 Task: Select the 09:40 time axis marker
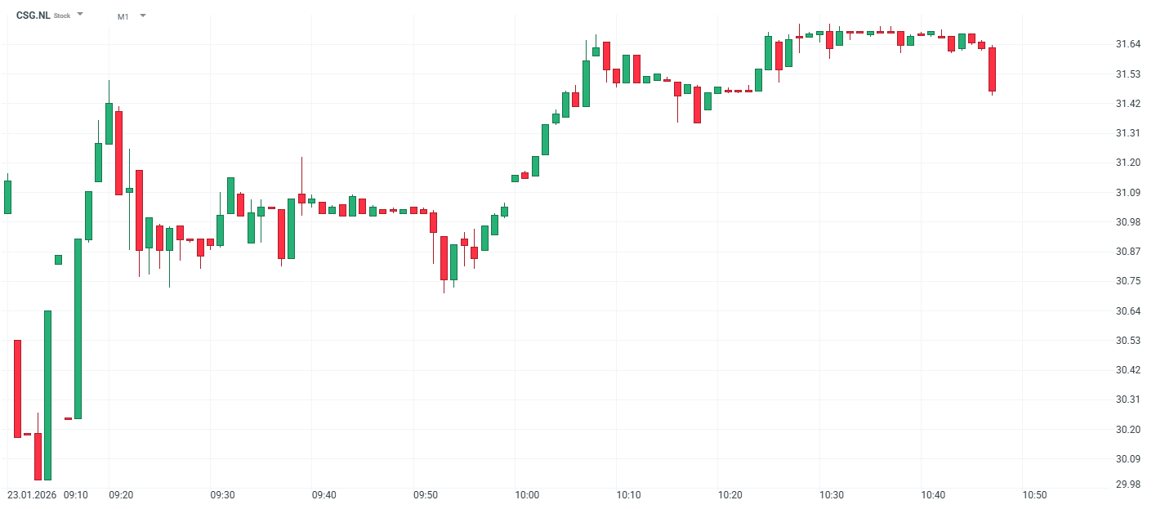tap(324, 495)
